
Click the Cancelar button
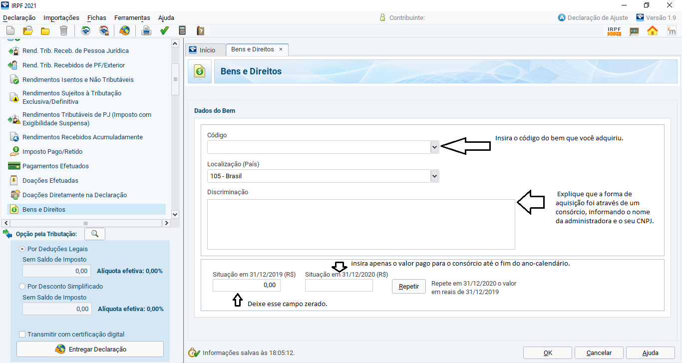point(599,353)
